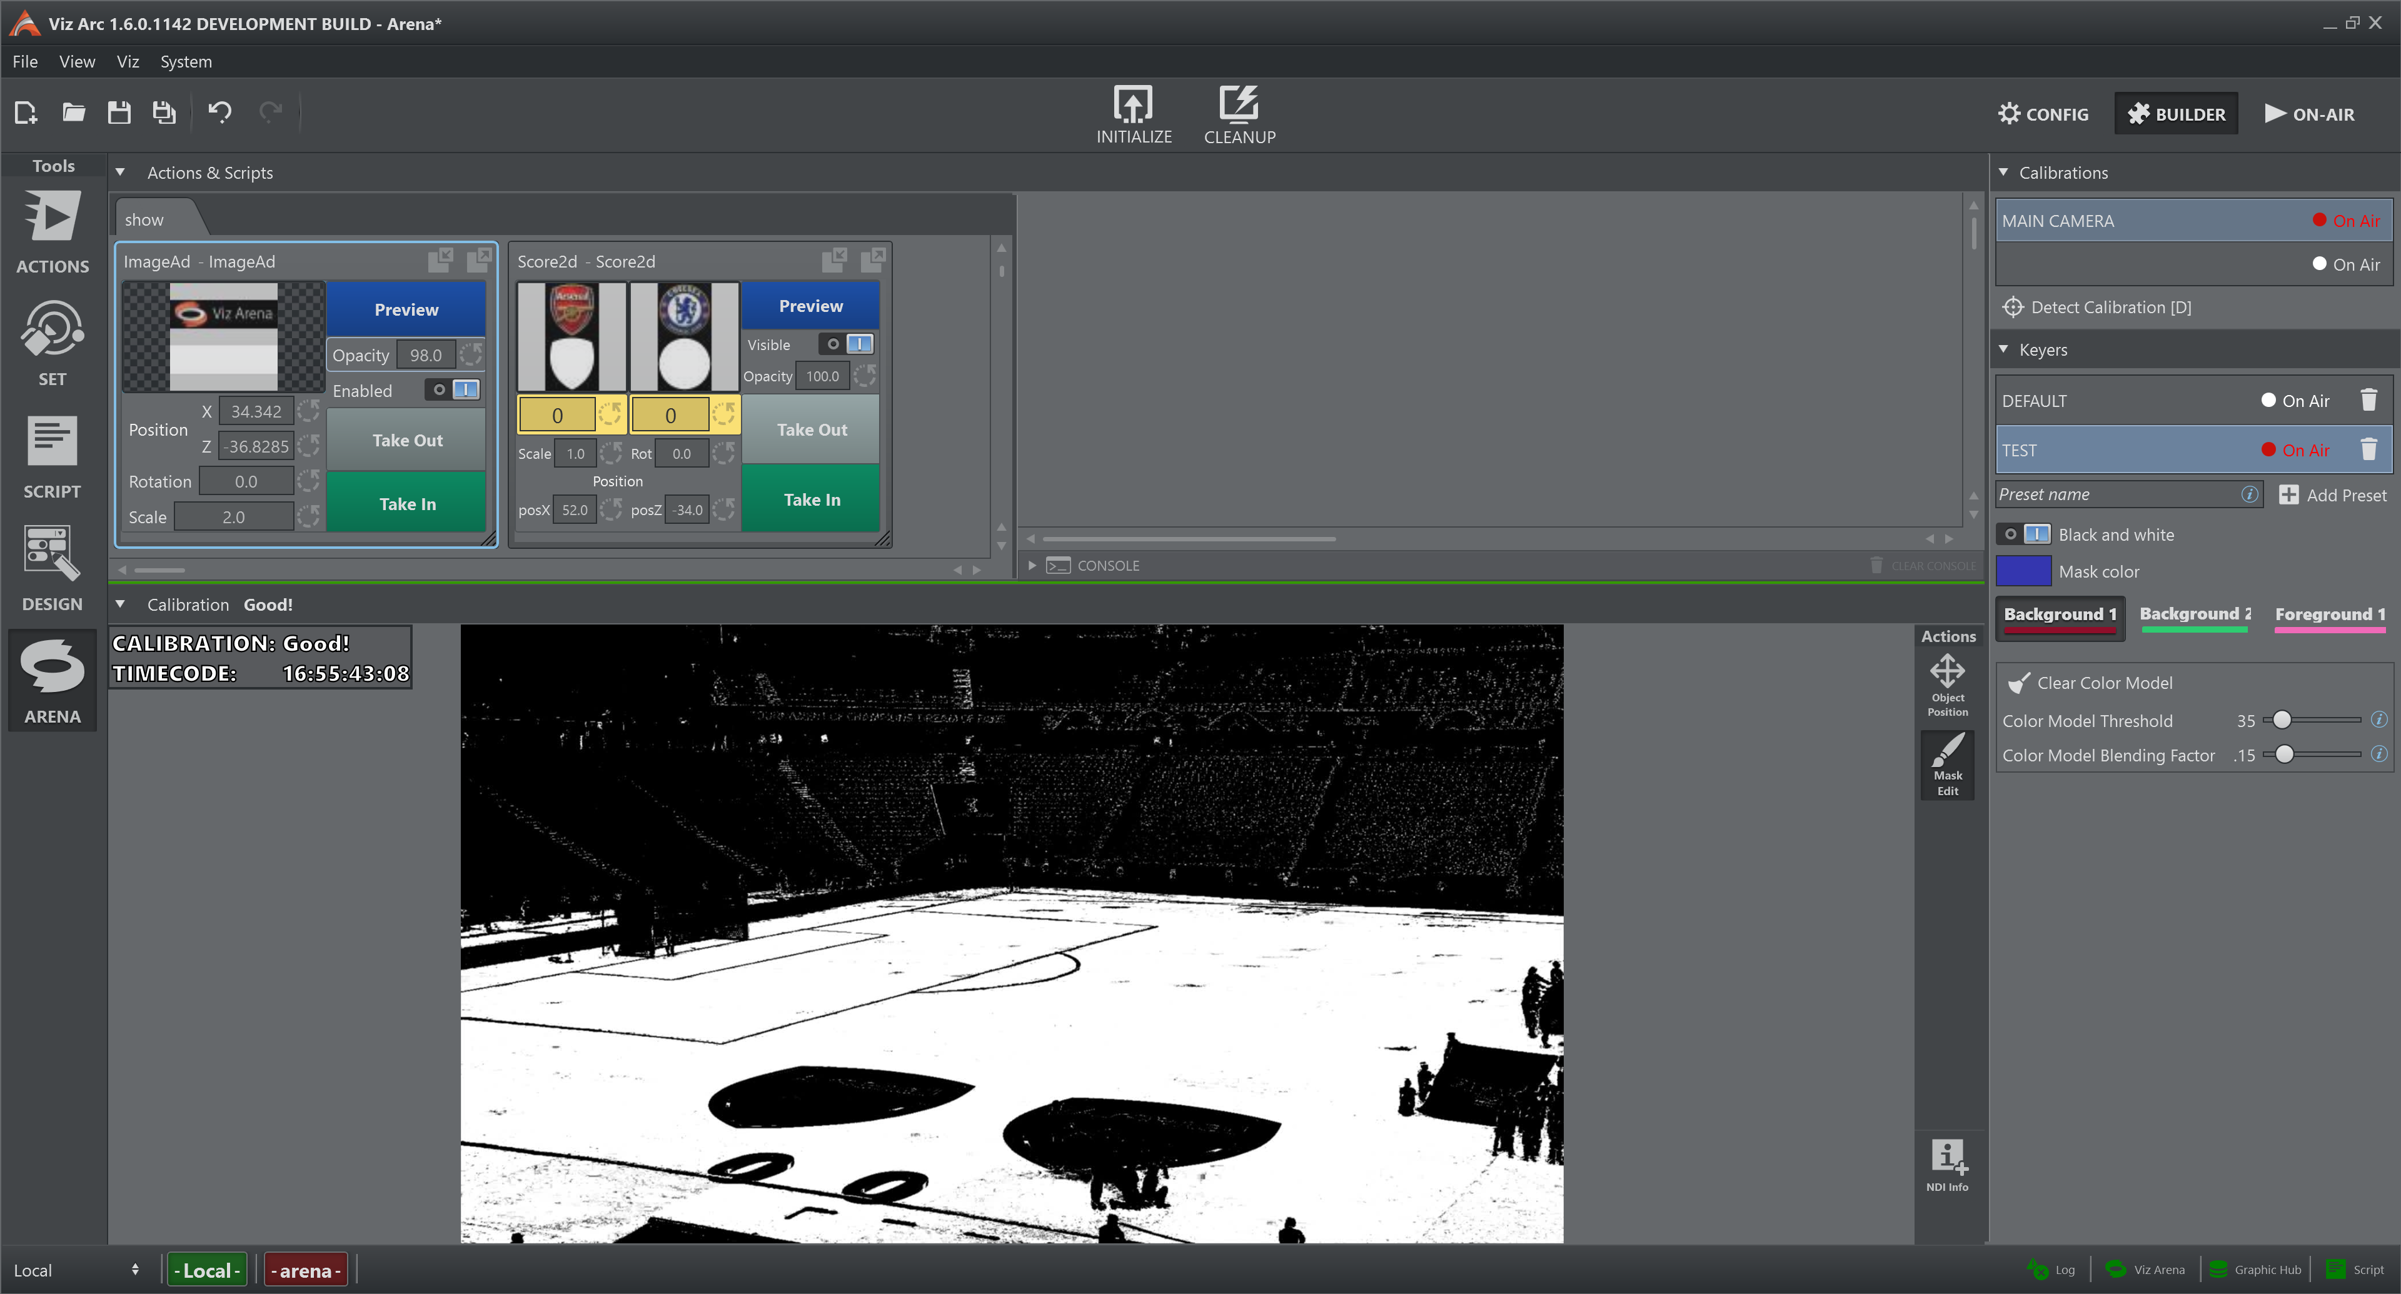Screen dimensions: 2401x1294
Task: Open the Viz menu
Action: coord(128,61)
